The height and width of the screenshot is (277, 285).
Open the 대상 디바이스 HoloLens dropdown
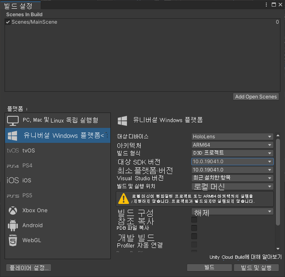point(232,137)
